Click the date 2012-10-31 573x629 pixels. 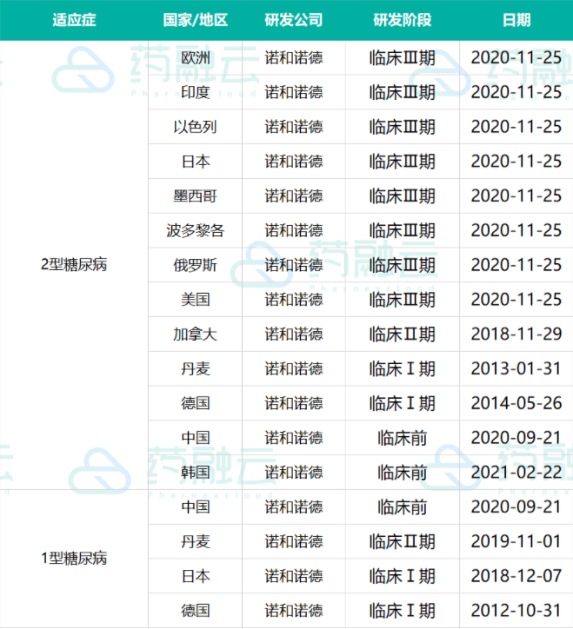(516, 610)
